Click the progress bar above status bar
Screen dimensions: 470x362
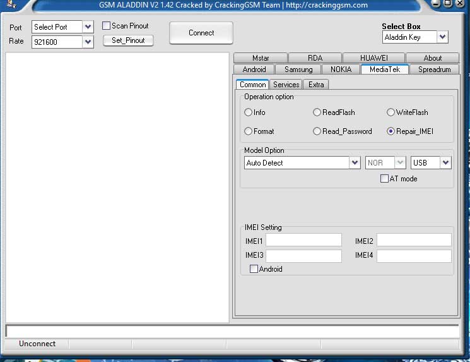232,331
